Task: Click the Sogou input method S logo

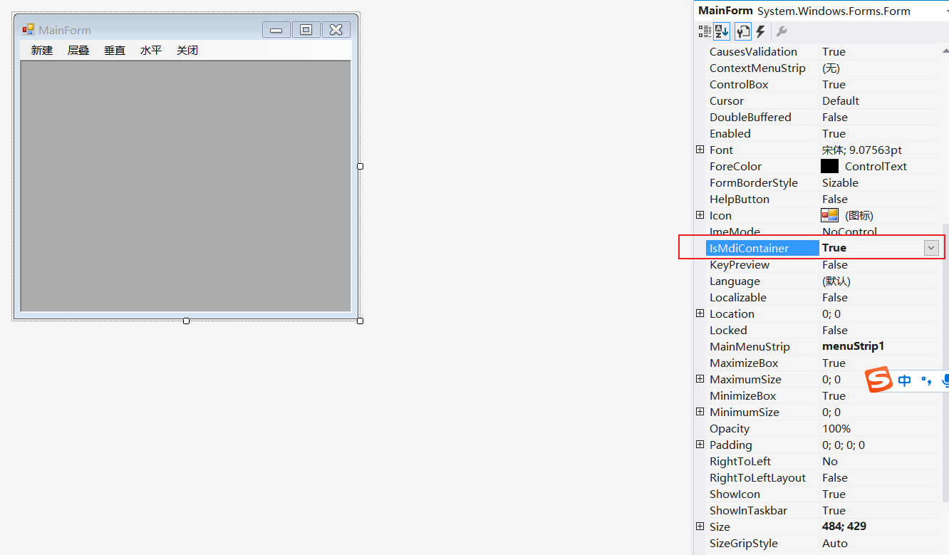Action: point(878,380)
